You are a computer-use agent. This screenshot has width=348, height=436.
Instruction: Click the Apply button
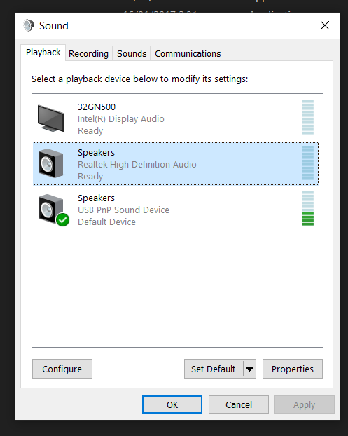305,404
